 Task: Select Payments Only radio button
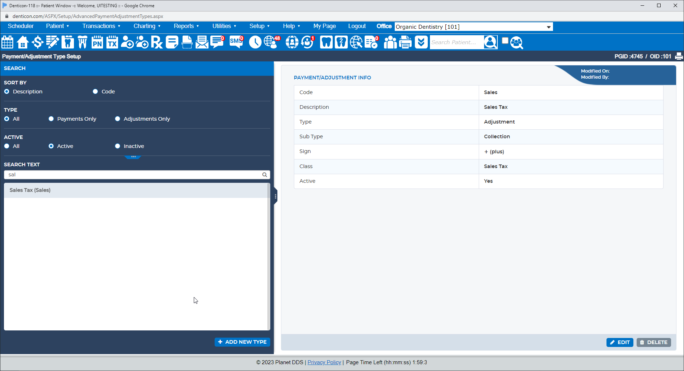[x=51, y=119]
